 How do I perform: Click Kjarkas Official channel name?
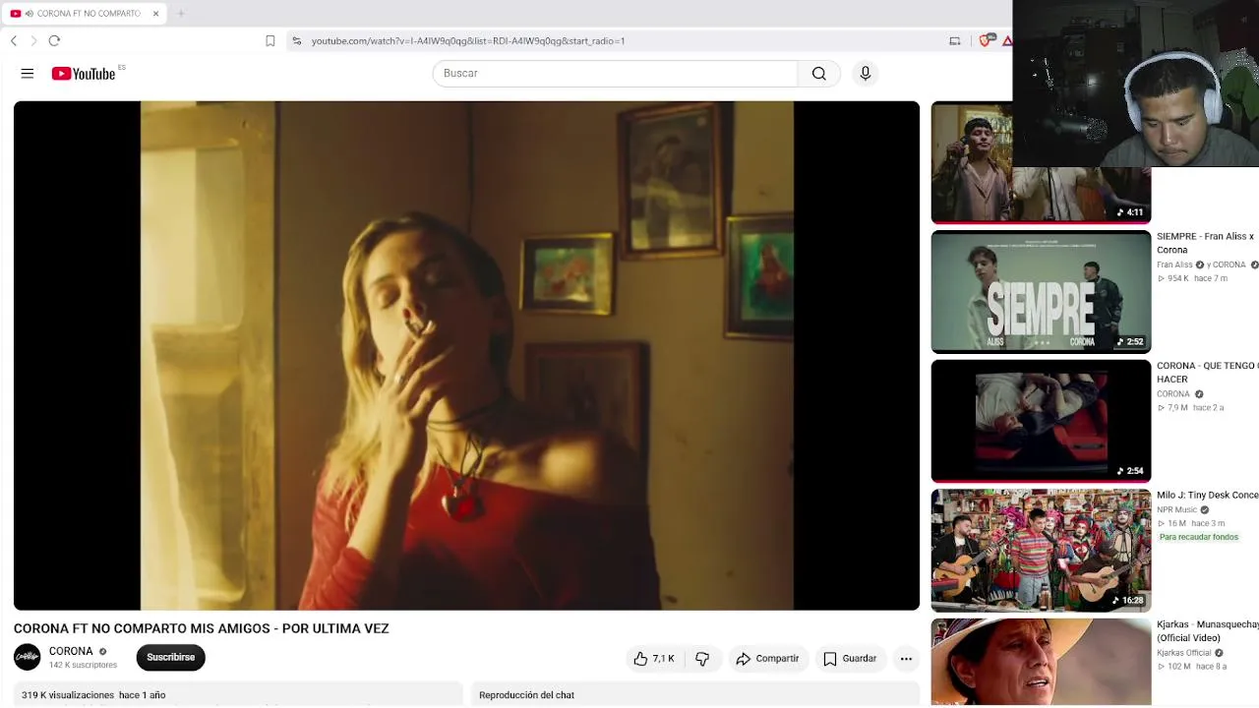point(1184,653)
